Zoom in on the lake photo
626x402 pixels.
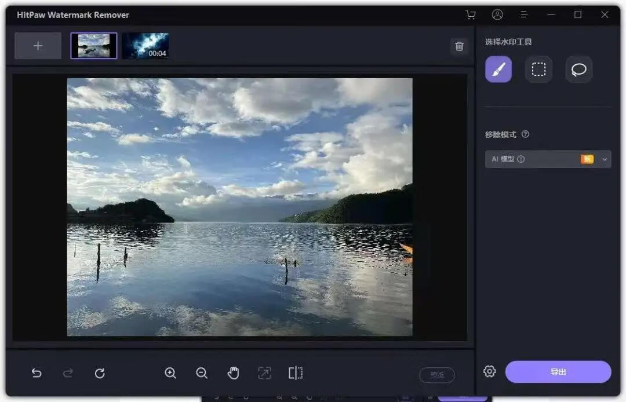[x=170, y=373]
